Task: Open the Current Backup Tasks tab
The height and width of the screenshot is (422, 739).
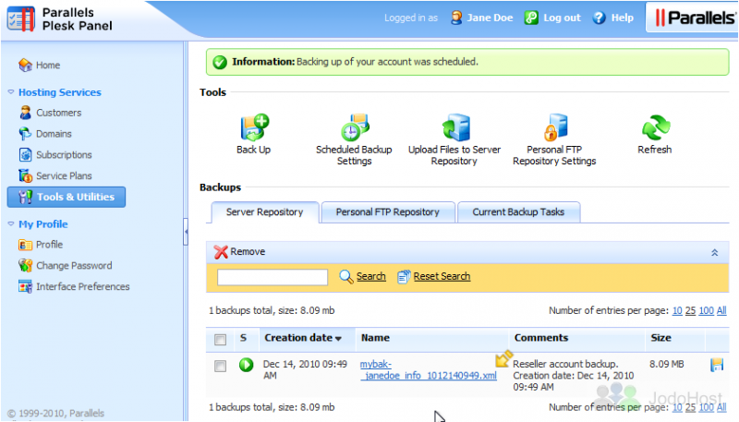Action: pyautogui.click(x=518, y=212)
